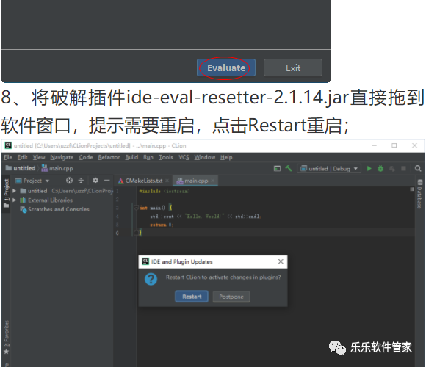Open the Navigate menu

(62, 157)
